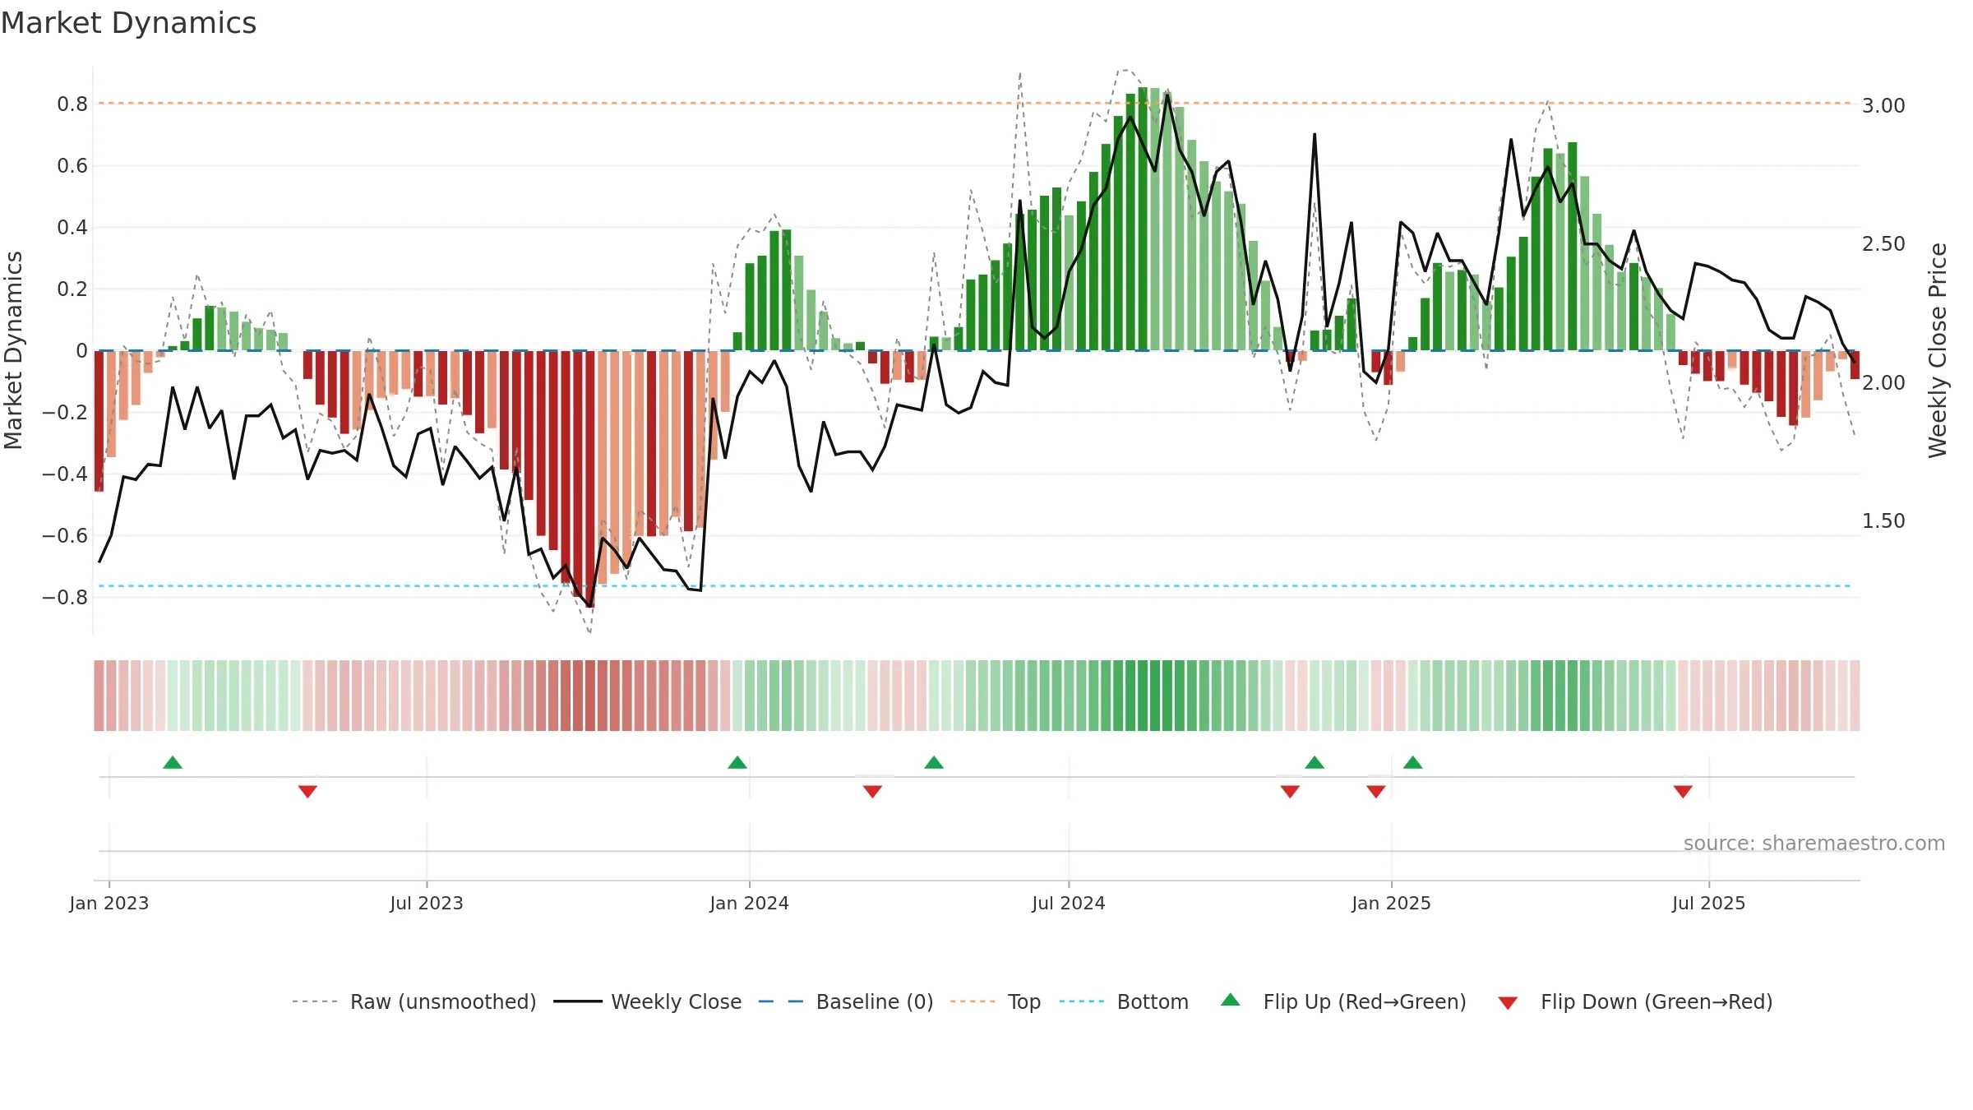Click the Jan 2025 x-axis label
1973x1110 pixels.
1392,903
